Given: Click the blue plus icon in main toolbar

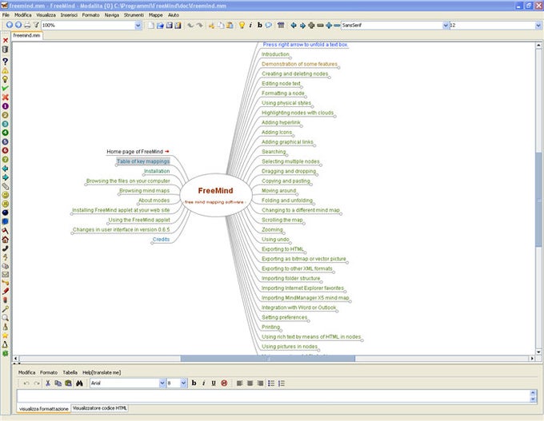Looking at the screenshot, I should pos(329,26).
